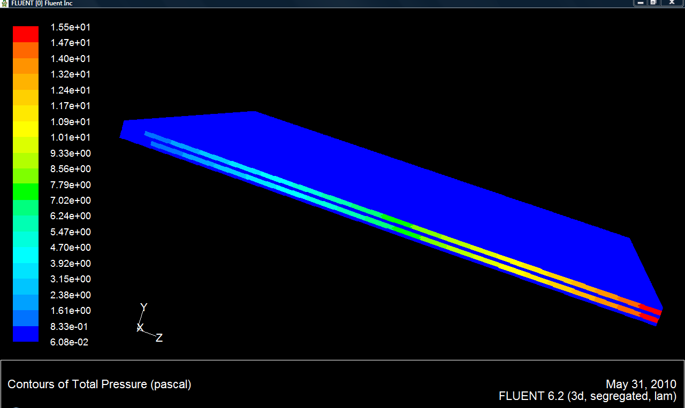This screenshot has width=685, height=408.
Task: Click the FLUENT application icon in title bar
Action: [x=5, y=3]
